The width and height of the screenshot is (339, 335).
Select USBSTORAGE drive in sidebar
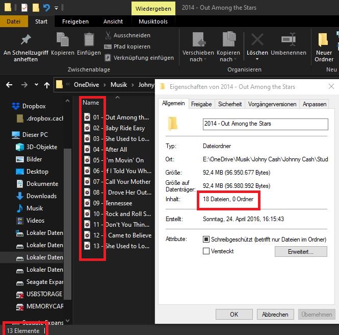click(39, 294)
